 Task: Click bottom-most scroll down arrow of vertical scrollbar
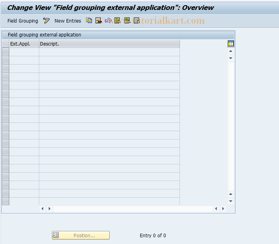coord(231,201)
